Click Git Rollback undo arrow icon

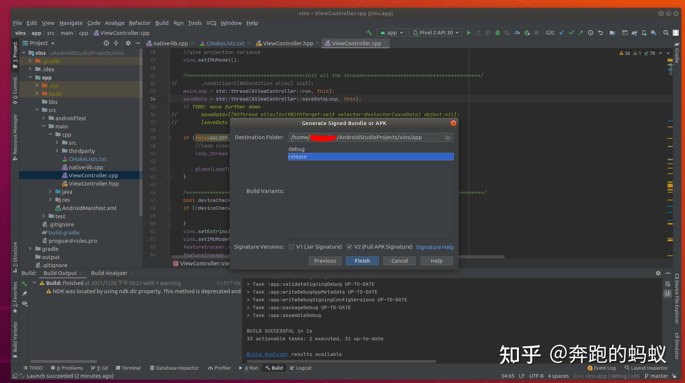(600, 33)
